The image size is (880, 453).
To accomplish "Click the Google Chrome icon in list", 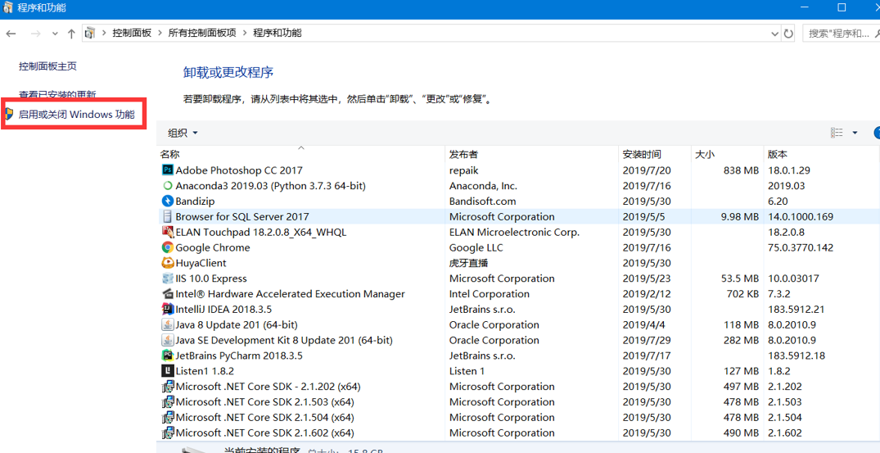I will 167,247.
